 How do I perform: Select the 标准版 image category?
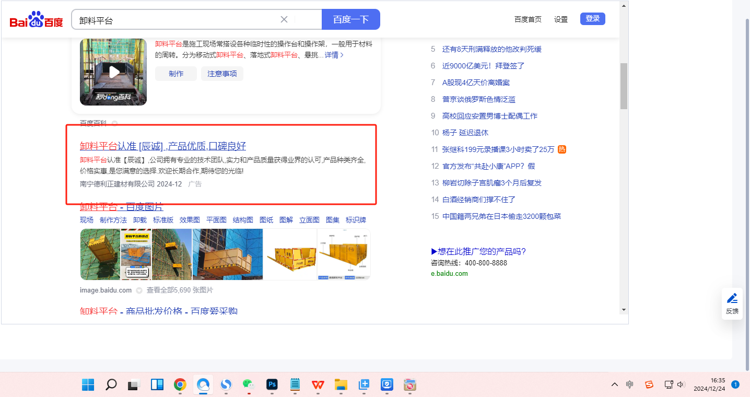click(163, 220)
